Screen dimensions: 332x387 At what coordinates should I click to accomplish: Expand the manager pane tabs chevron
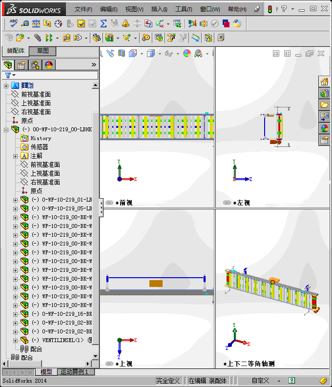coord(94,65)
